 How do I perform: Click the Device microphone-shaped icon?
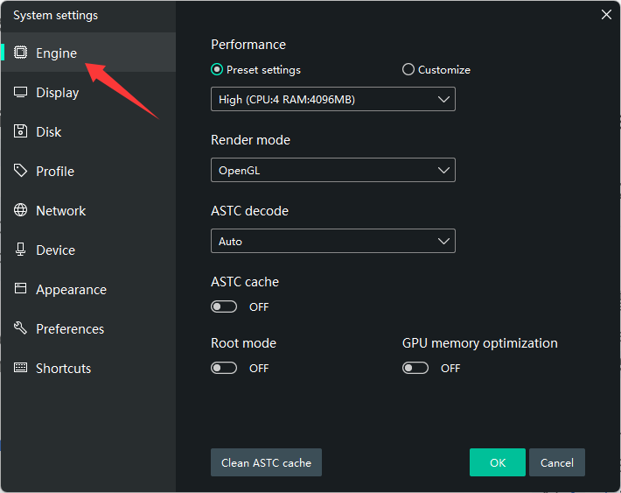tap(20, 250)
